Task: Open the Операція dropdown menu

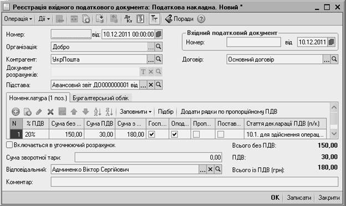Action: point(18,19)
